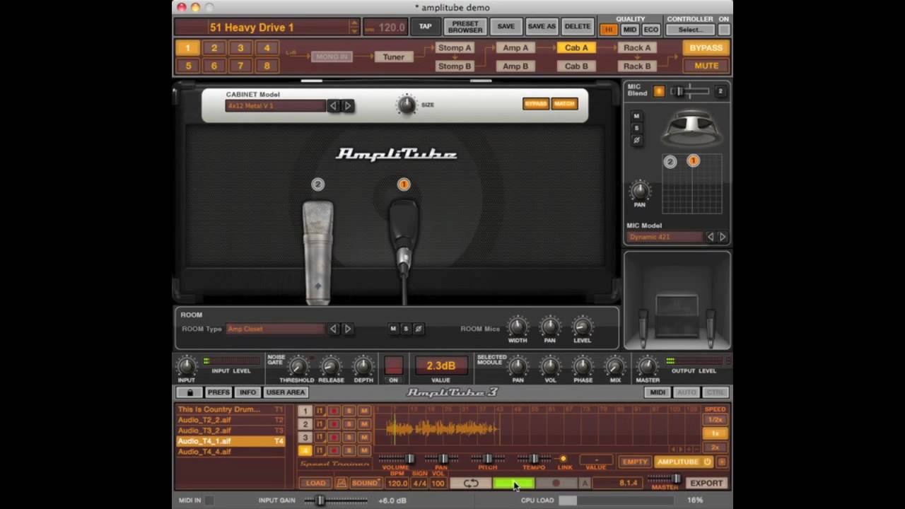Solo the mic with the S button in mic panel
The height and width of the screenshot is (509, 905).
tap(636, 128)
